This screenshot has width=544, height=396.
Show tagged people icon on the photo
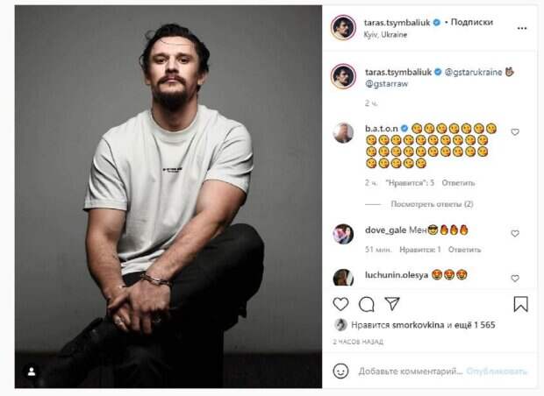(32, 371)
